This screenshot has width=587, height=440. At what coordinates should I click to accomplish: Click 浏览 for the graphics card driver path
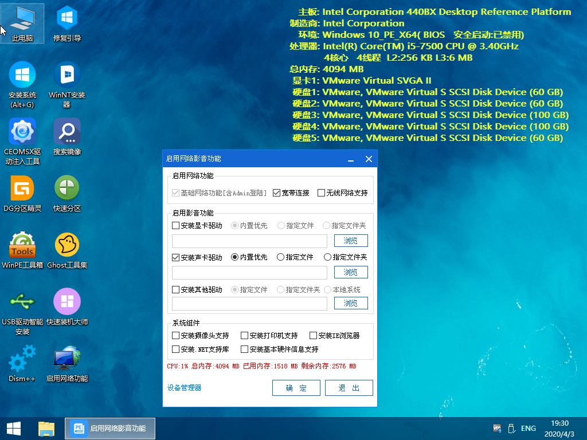coord(351,241)
